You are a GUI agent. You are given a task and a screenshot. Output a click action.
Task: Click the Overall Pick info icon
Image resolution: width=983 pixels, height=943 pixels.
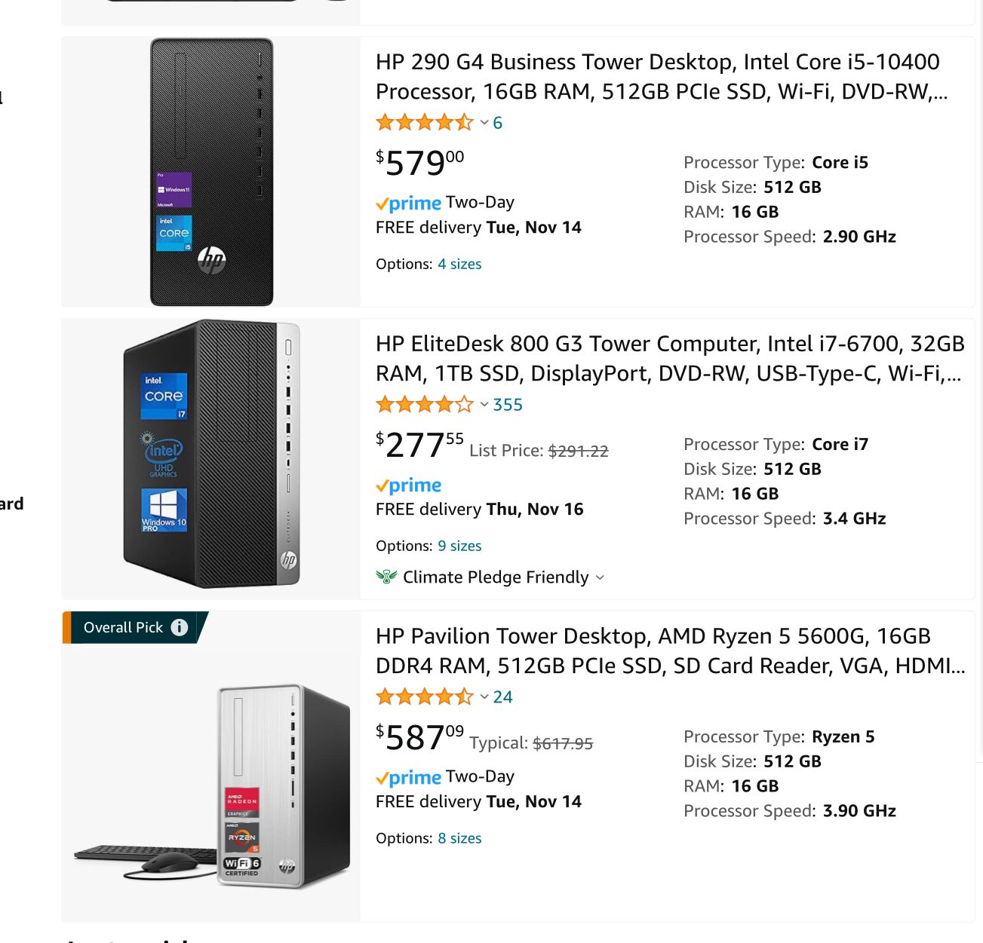click(179, 627)
